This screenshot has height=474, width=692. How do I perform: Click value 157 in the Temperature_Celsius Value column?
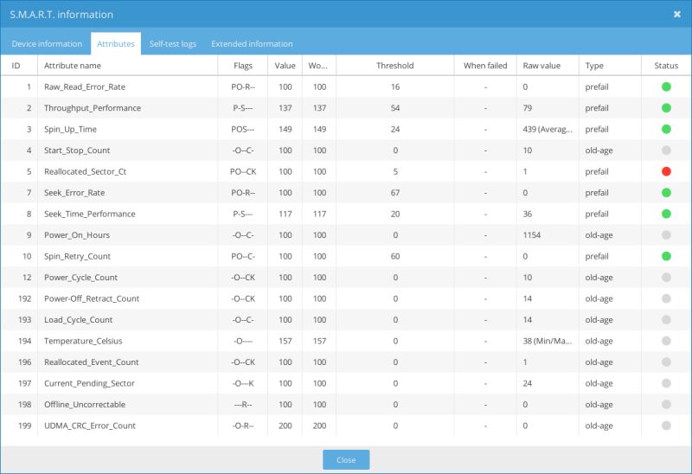tap(285, 341)
